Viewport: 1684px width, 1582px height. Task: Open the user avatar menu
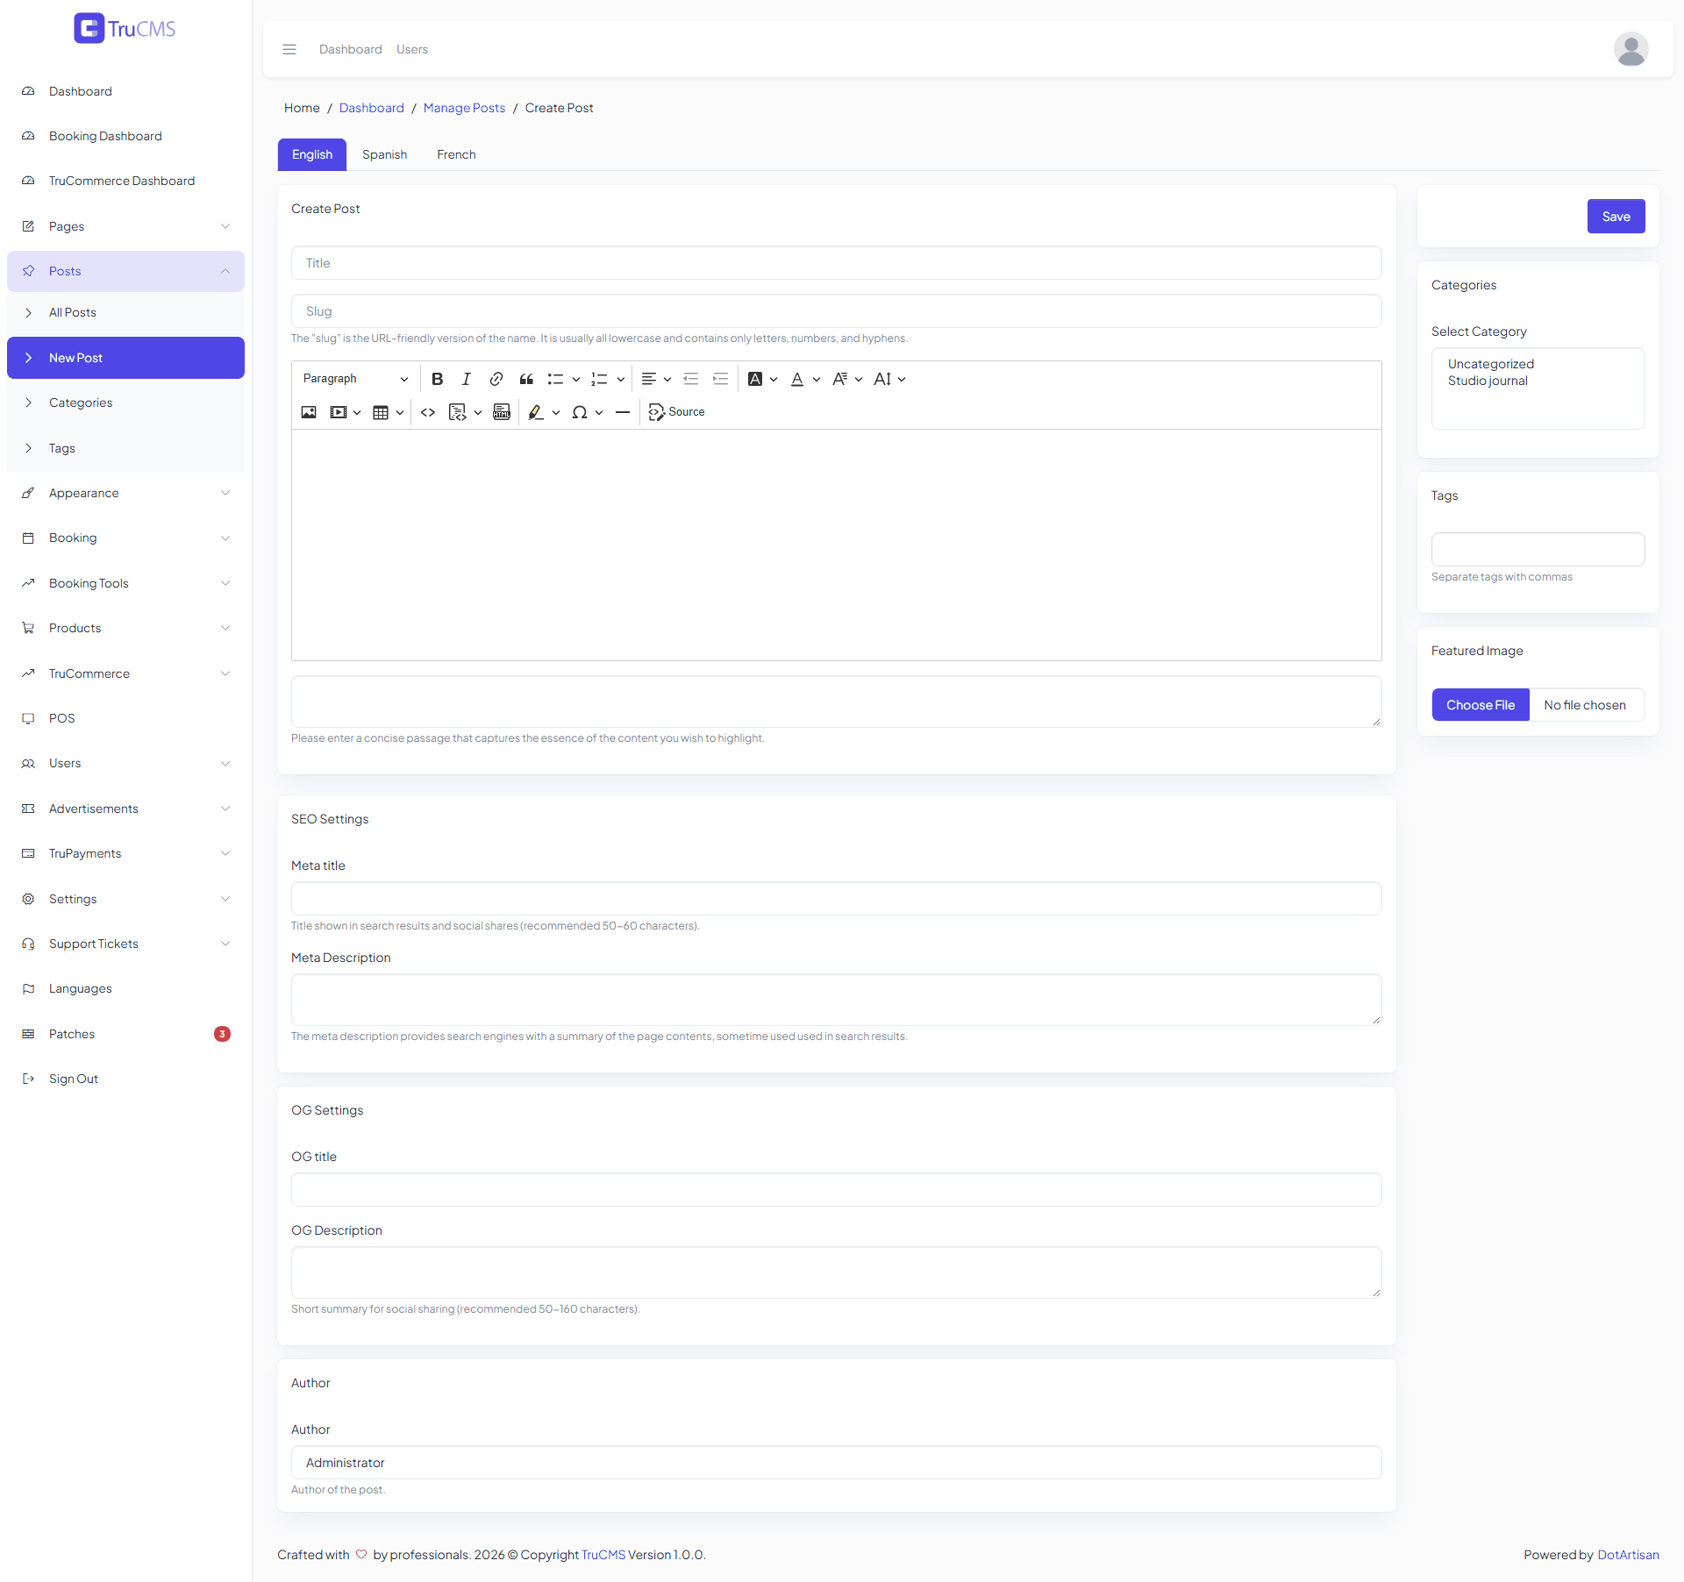pyautogui.click(x=1631, y=49)
